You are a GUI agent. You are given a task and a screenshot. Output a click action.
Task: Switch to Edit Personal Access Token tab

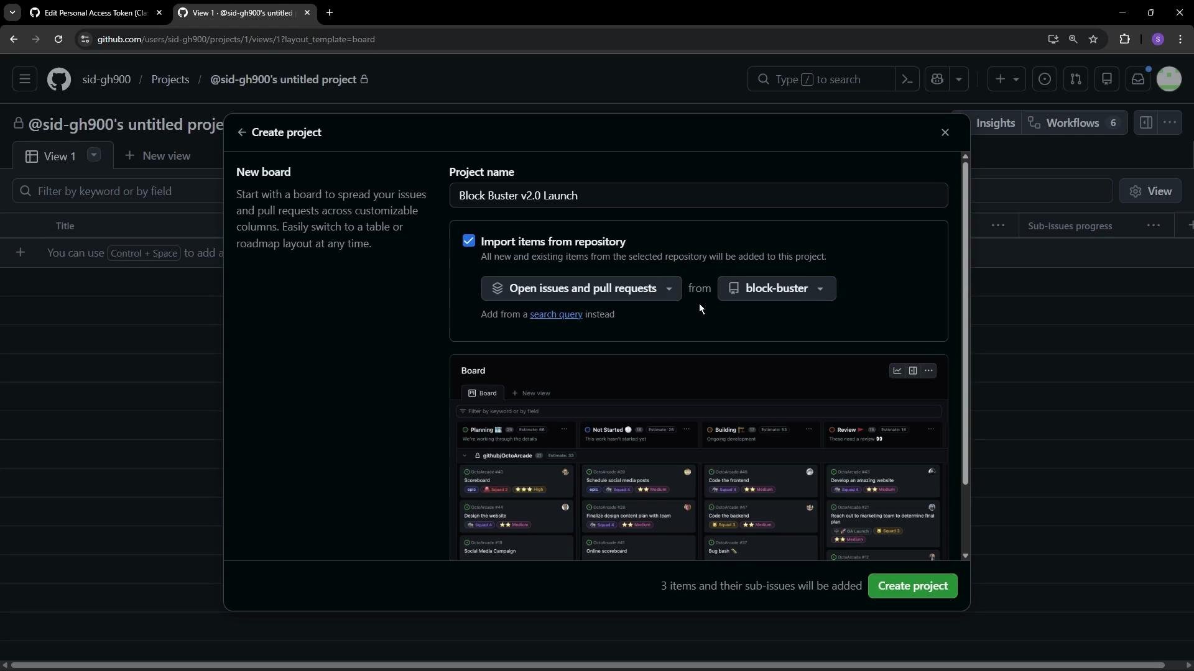(96, 12)
